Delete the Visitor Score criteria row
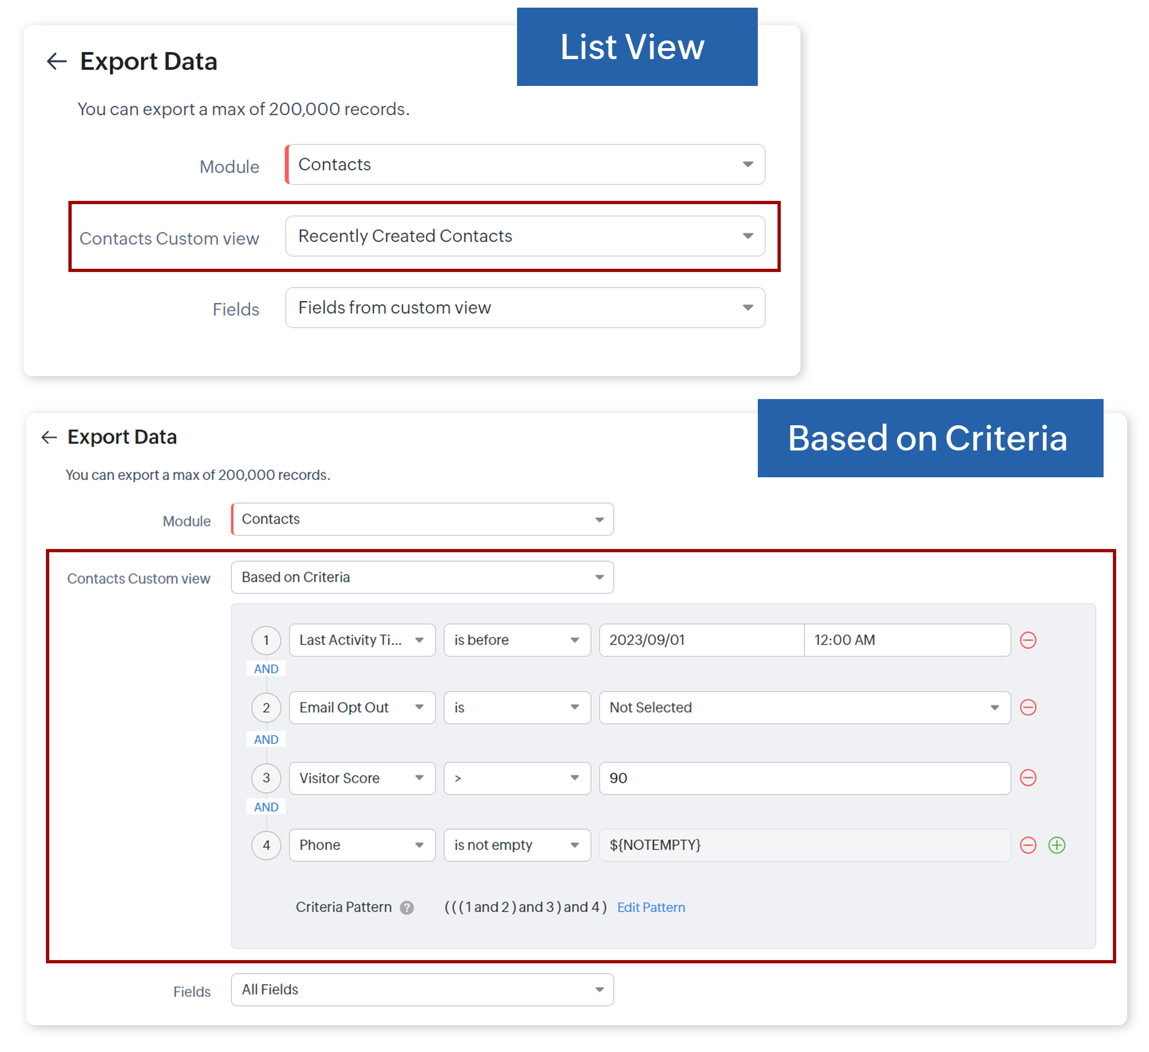 pyautogui.click(x=1028, y=778)
